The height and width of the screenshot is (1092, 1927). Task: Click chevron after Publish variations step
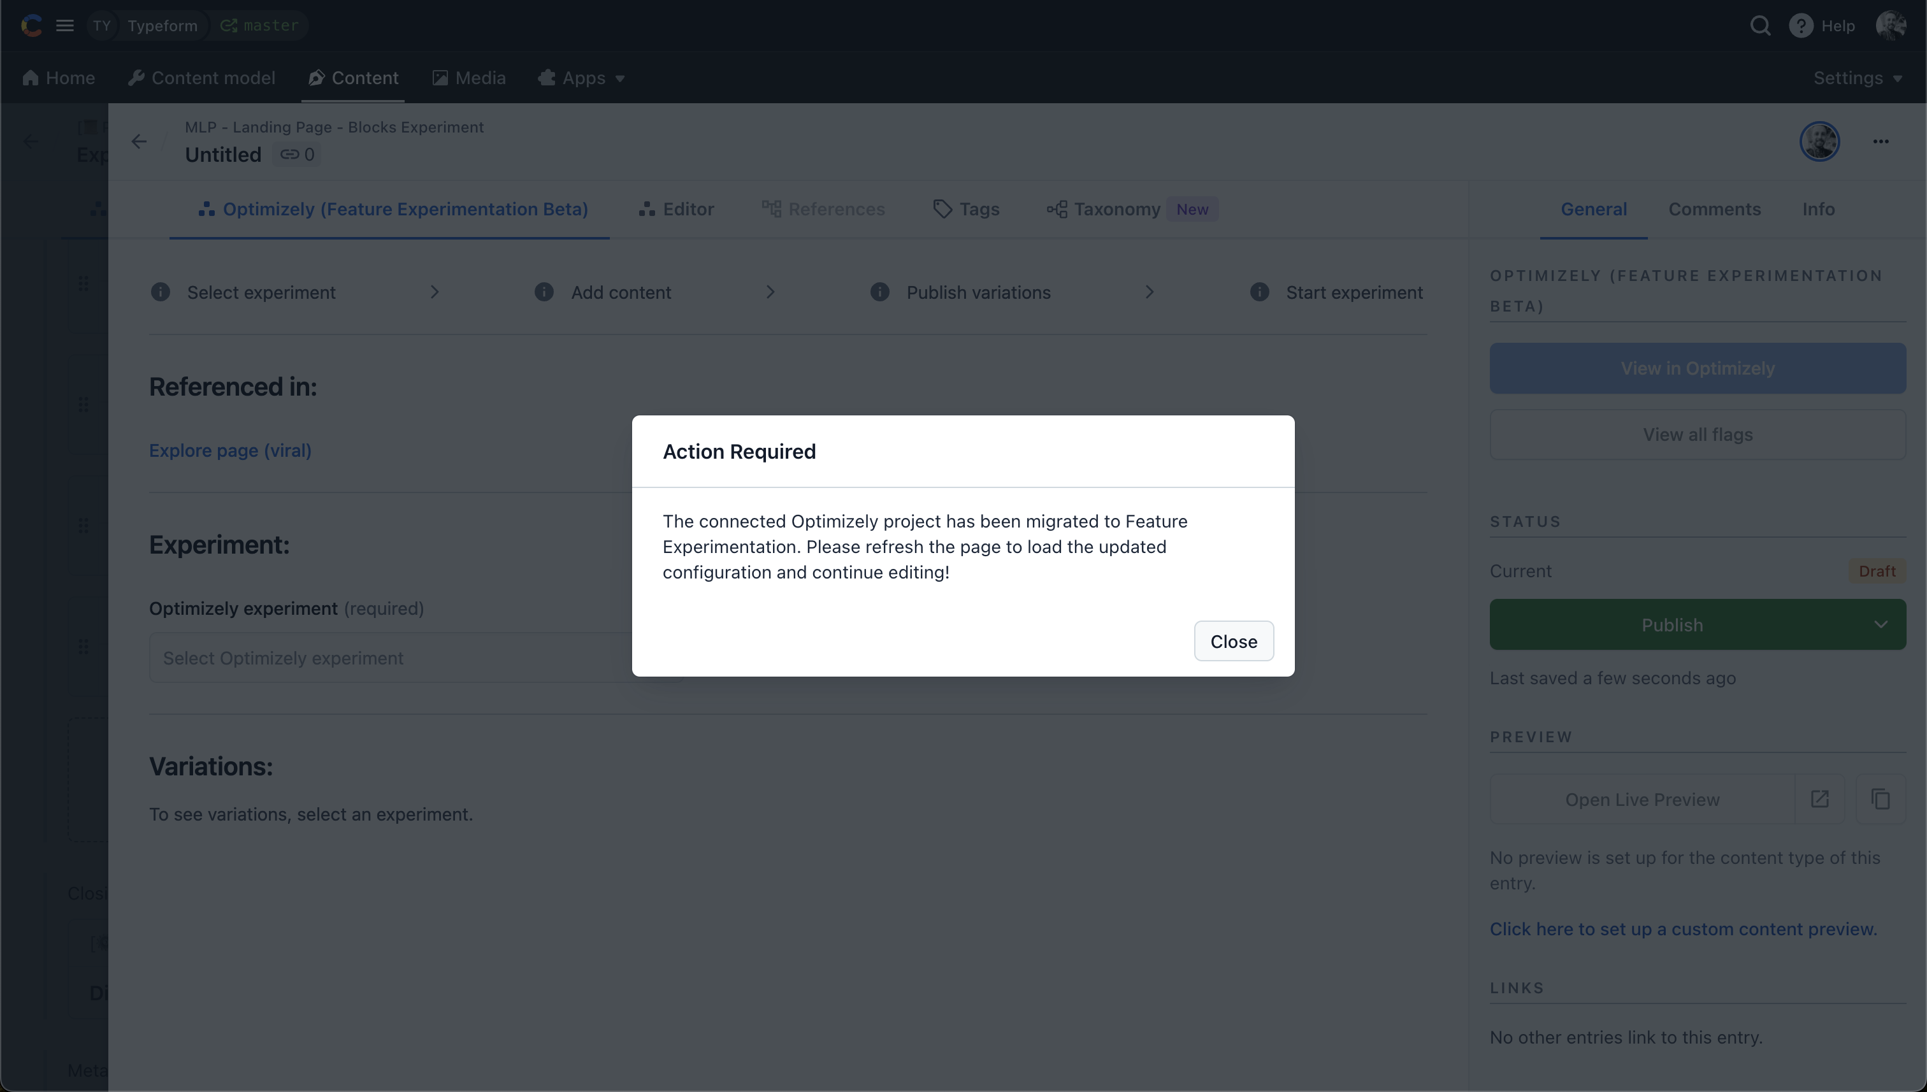click(x=1149, y=292)
